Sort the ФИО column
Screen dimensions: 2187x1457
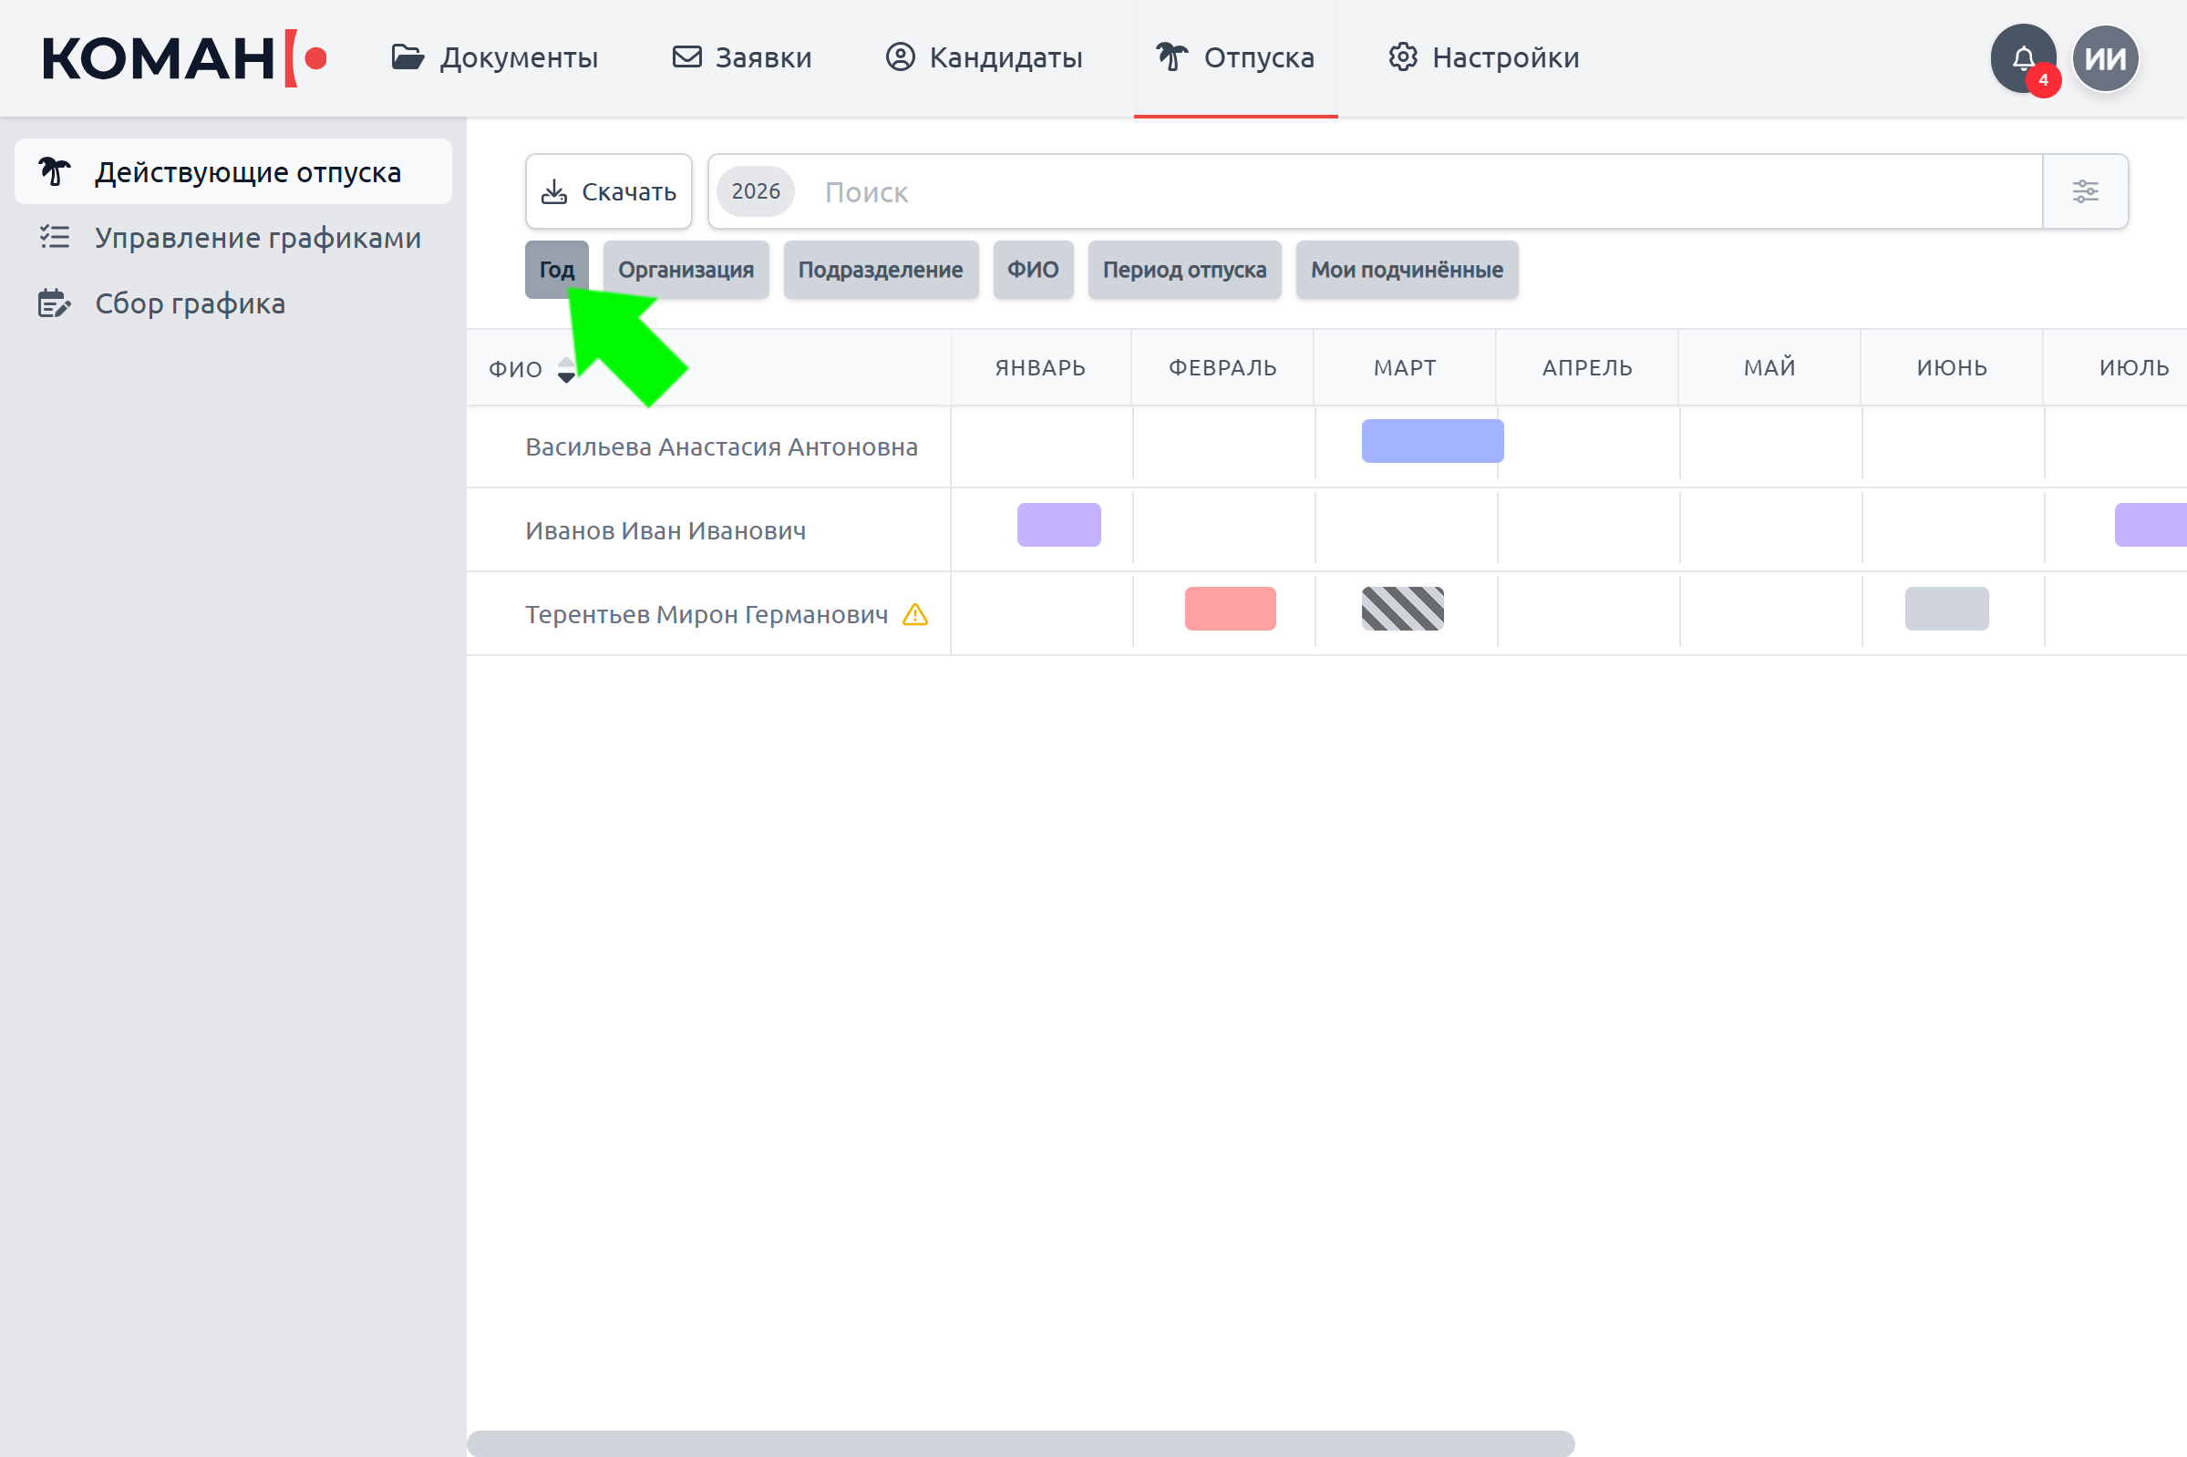pos(565,369)
